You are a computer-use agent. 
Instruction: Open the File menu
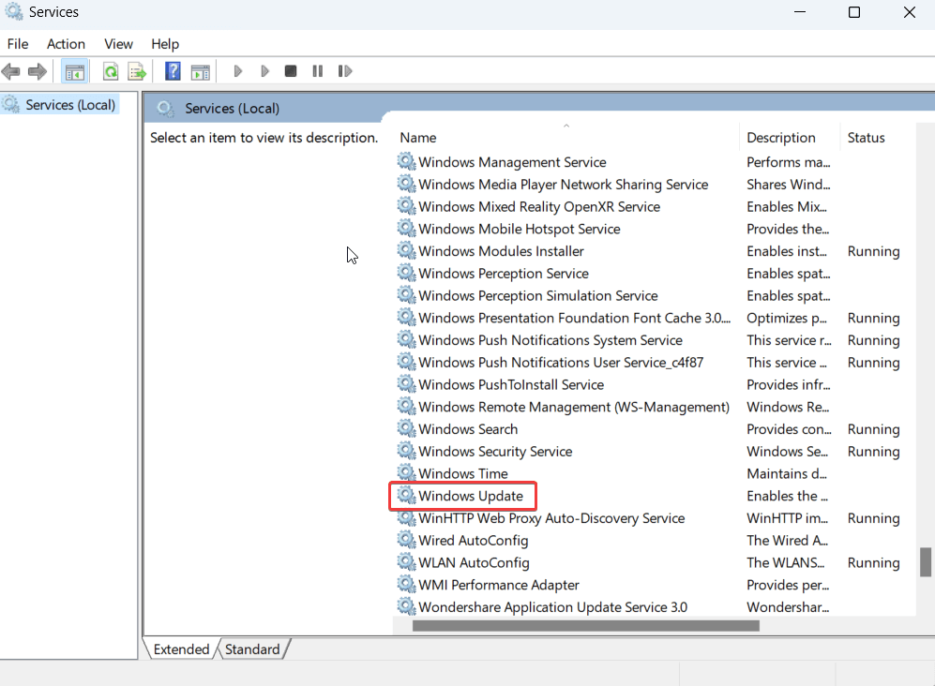pyautogui.click(x=18, y=44)
